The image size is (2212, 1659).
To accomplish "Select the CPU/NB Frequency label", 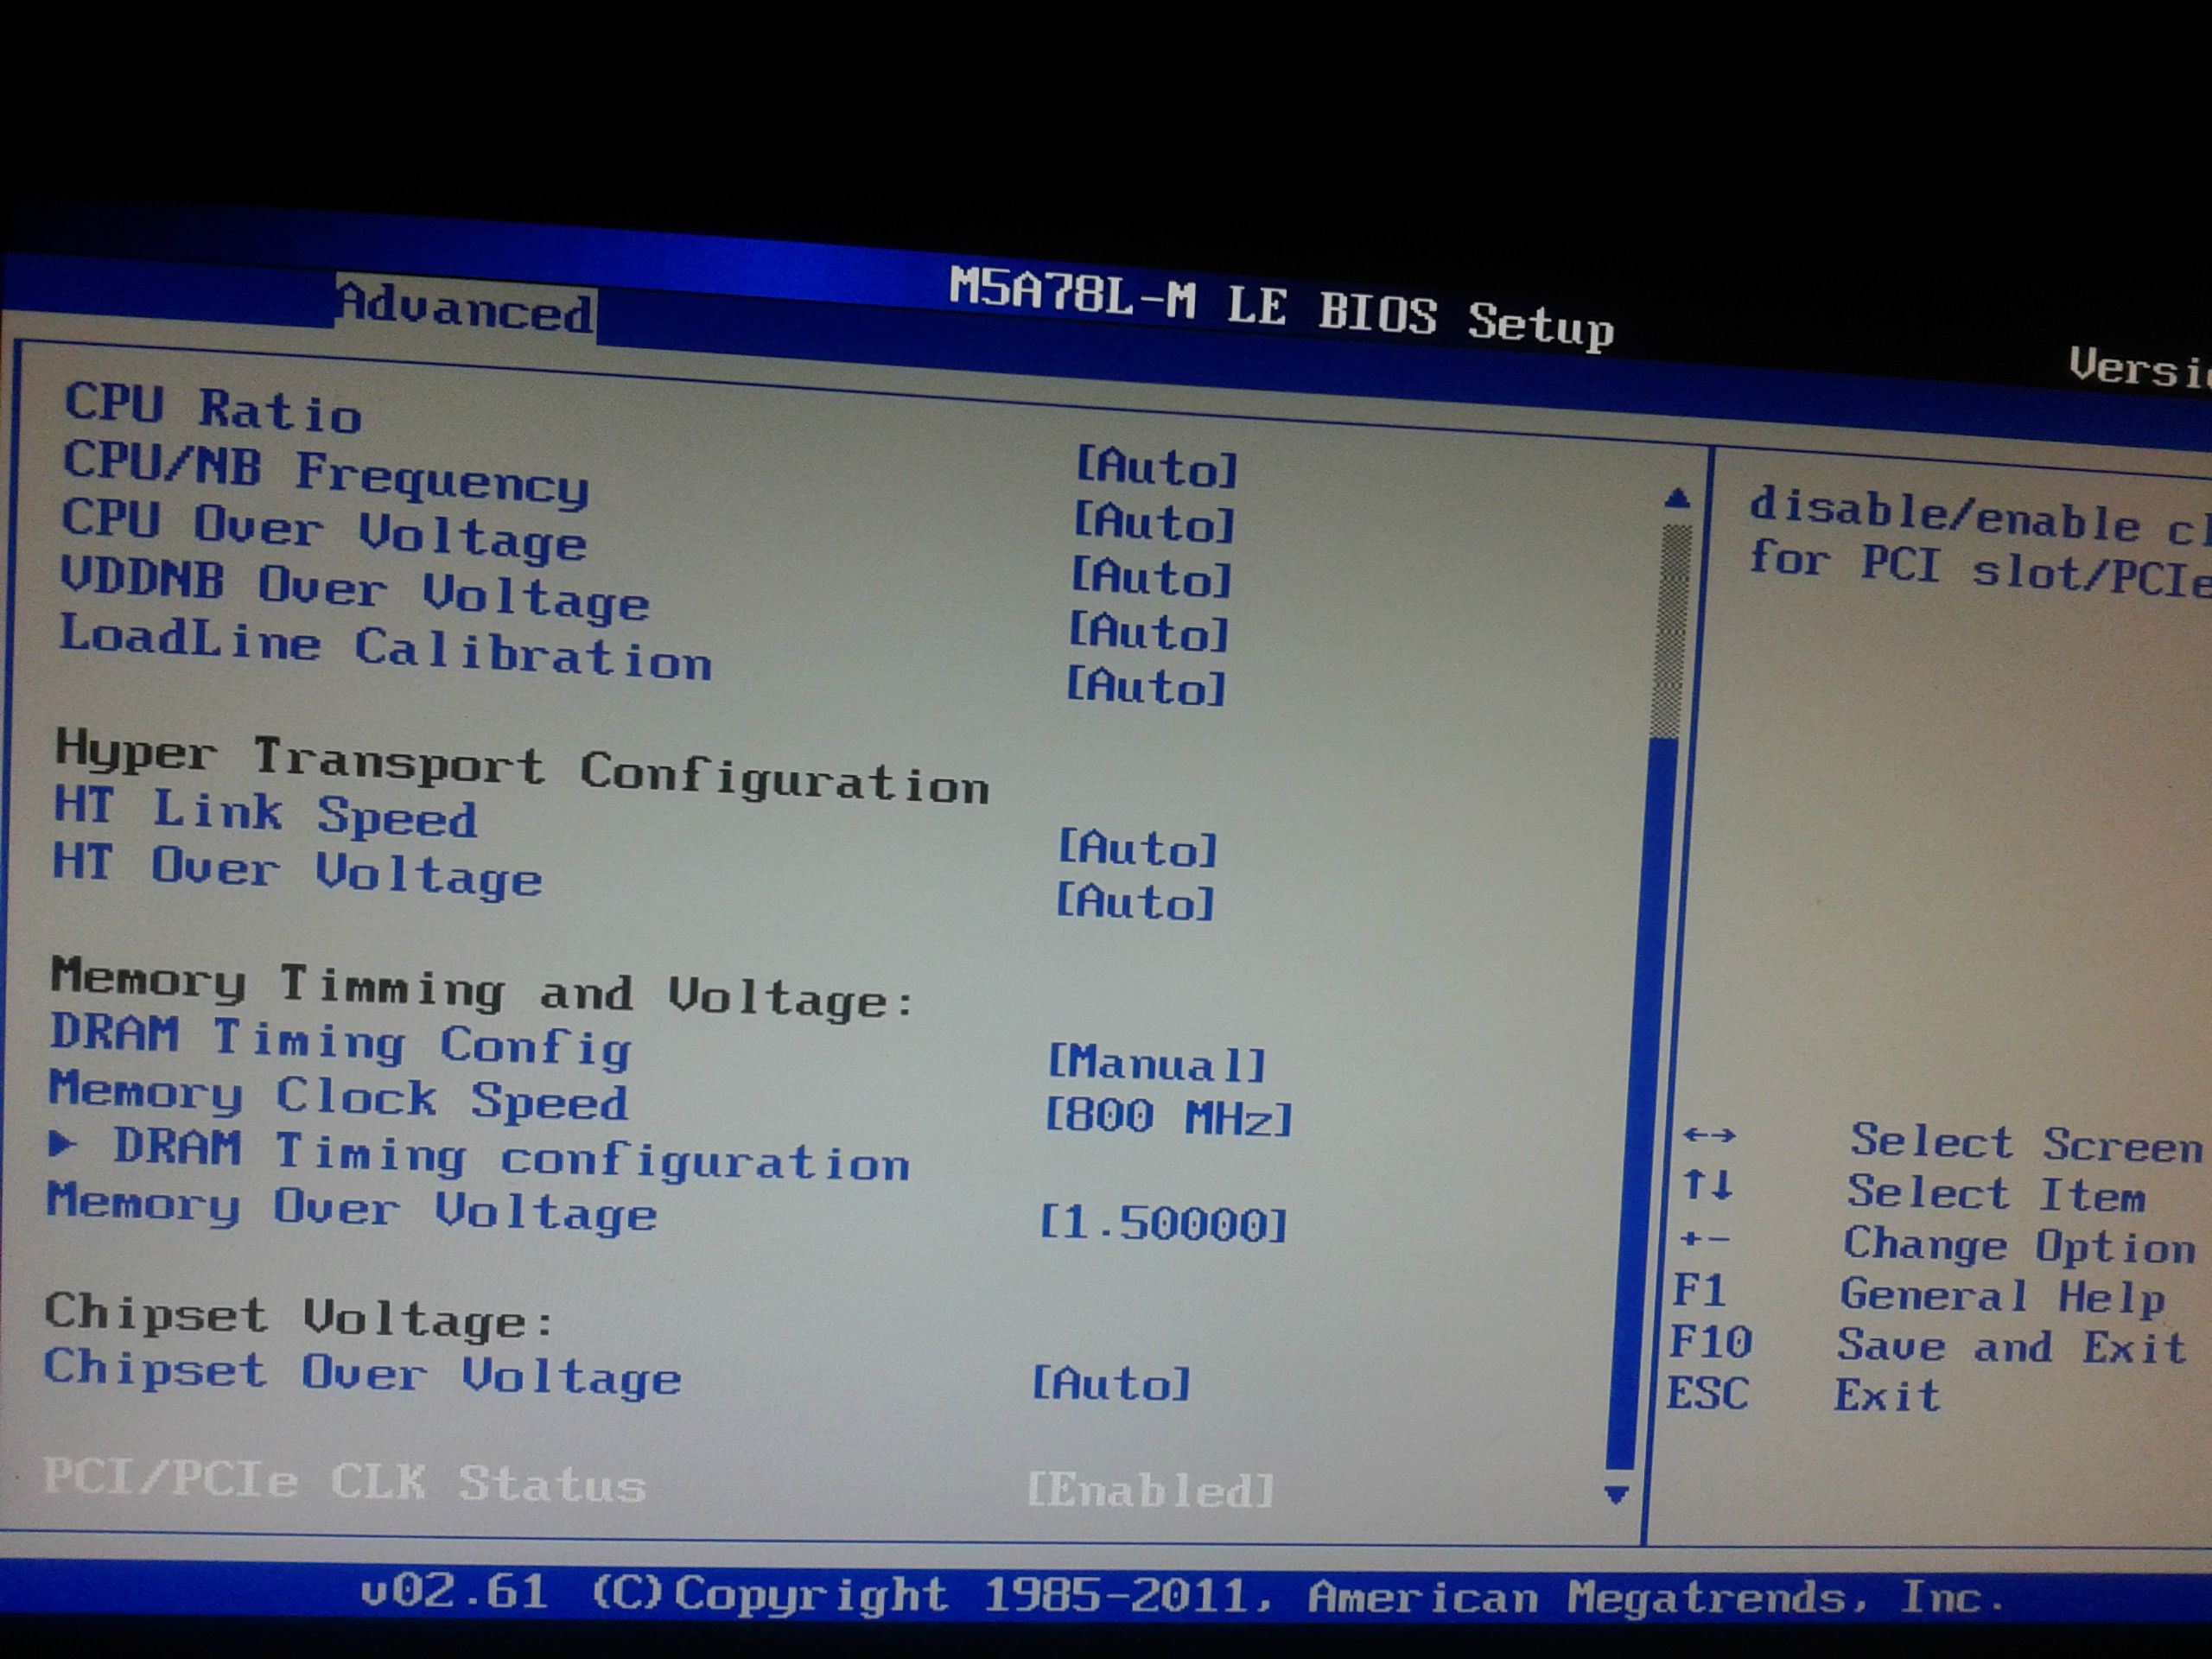I will 326,474.
